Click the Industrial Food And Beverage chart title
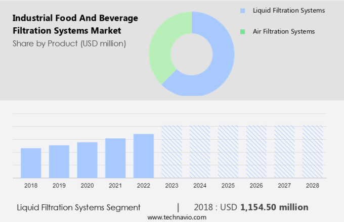344x222 pixels. (75, 24)
